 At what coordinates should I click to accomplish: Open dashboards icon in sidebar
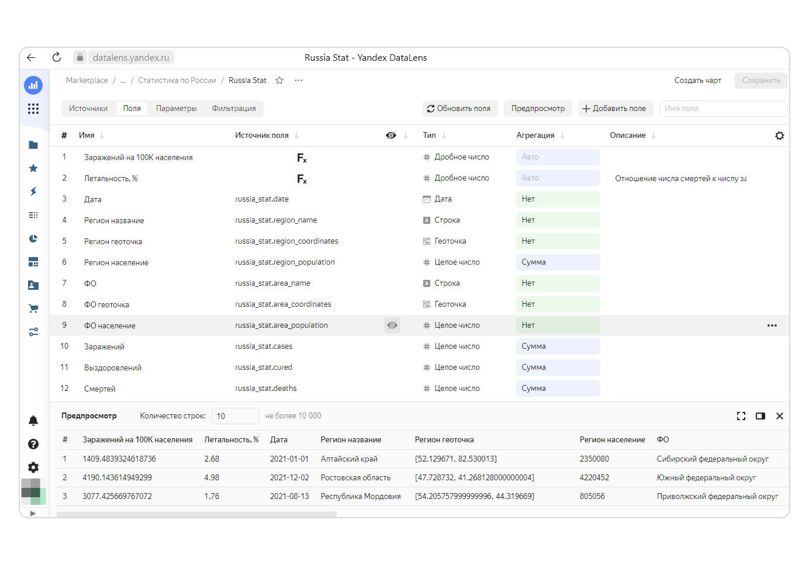33,262
